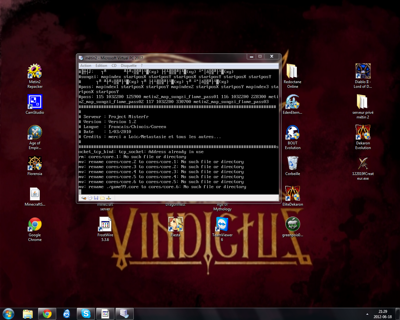Image resolution: width=400 pixels, height=320 pixels.
Task: Select the Age of Empires desktop shortcut
Action: point(35,137)
